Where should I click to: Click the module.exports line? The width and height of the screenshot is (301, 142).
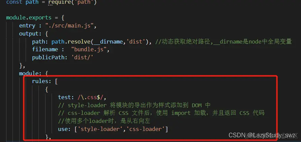(35, 18)
